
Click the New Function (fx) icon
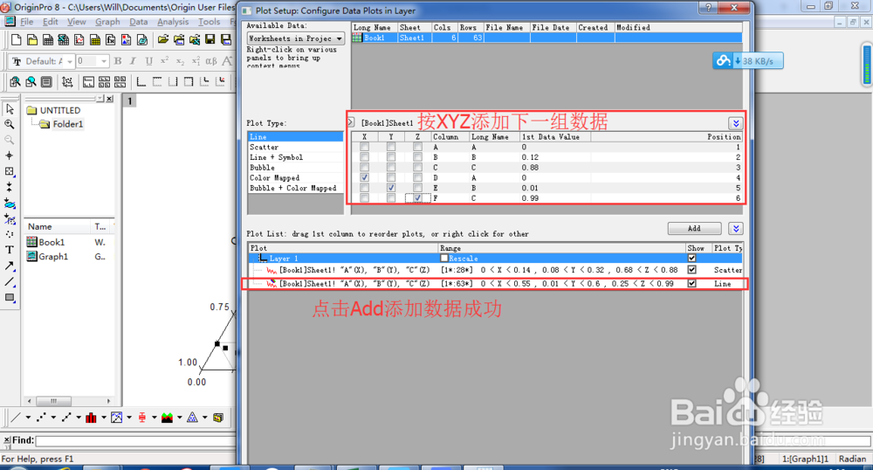coord(111,39)
